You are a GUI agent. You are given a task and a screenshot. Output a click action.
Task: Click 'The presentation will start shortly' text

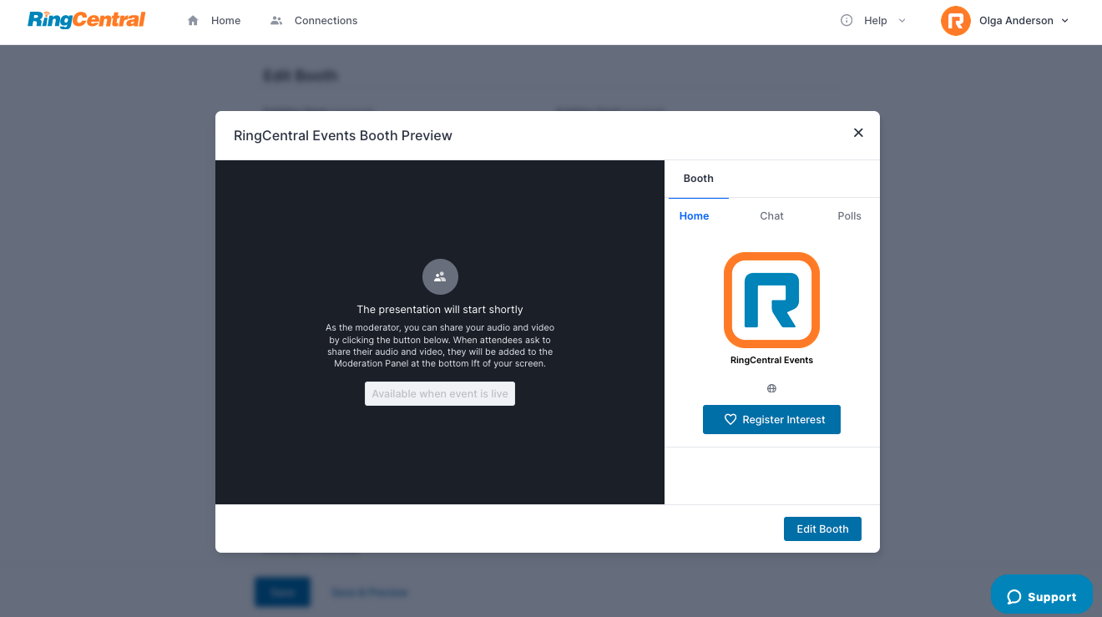coord(440,310)
